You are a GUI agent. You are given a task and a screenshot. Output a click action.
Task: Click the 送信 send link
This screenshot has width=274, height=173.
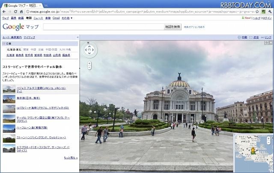[256, 37]
